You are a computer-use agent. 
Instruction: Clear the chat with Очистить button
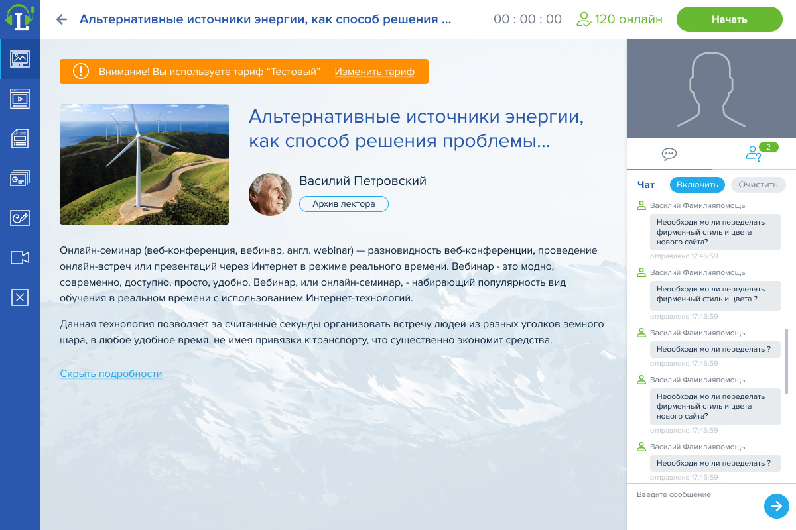click(758, 185)
